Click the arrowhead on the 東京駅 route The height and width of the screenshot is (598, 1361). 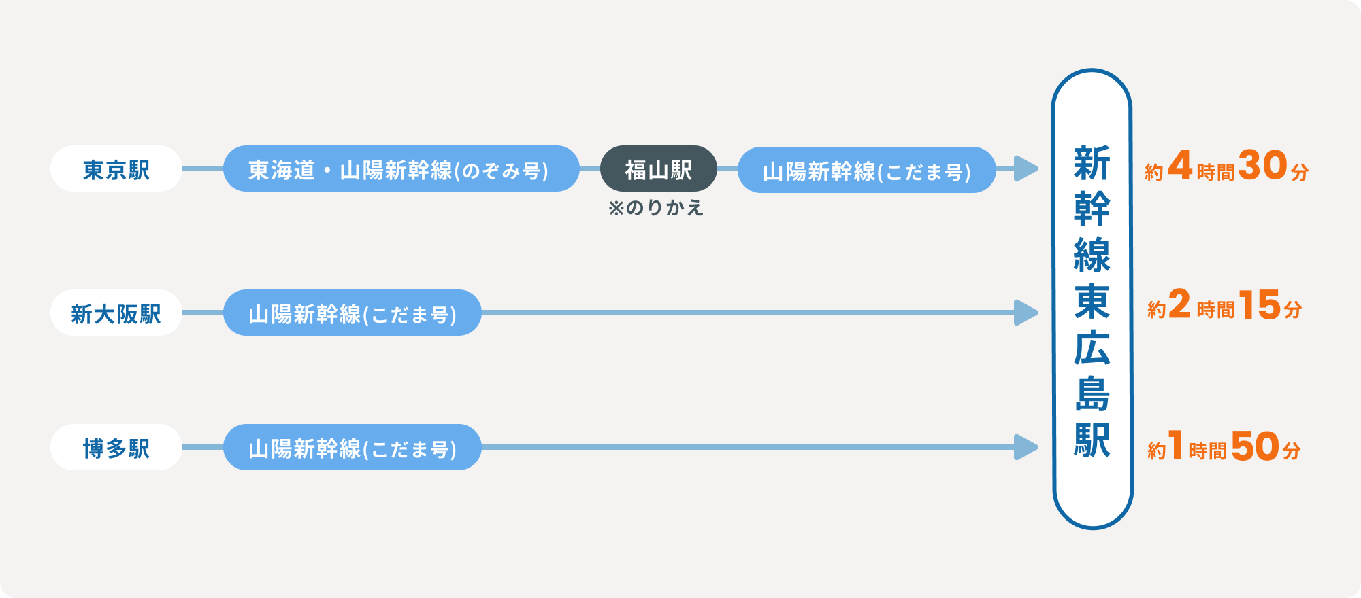coord(1026,169)
